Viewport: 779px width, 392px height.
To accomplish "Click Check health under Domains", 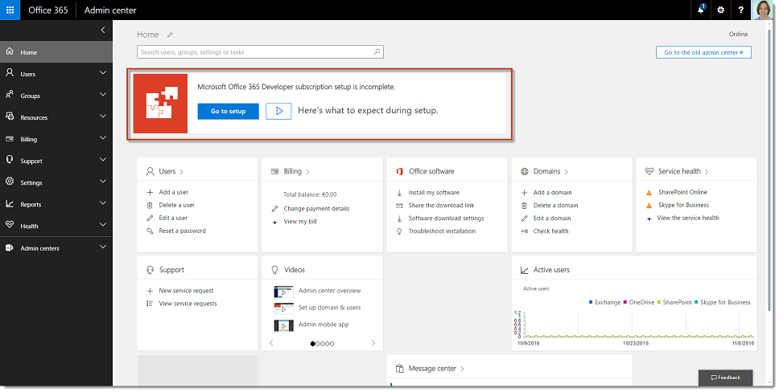I will coord(551,231).
